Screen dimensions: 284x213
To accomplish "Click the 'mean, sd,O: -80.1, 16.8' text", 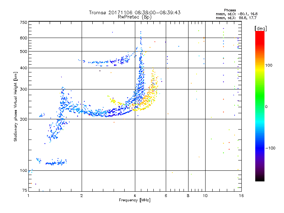I will (x=236, y=14).
